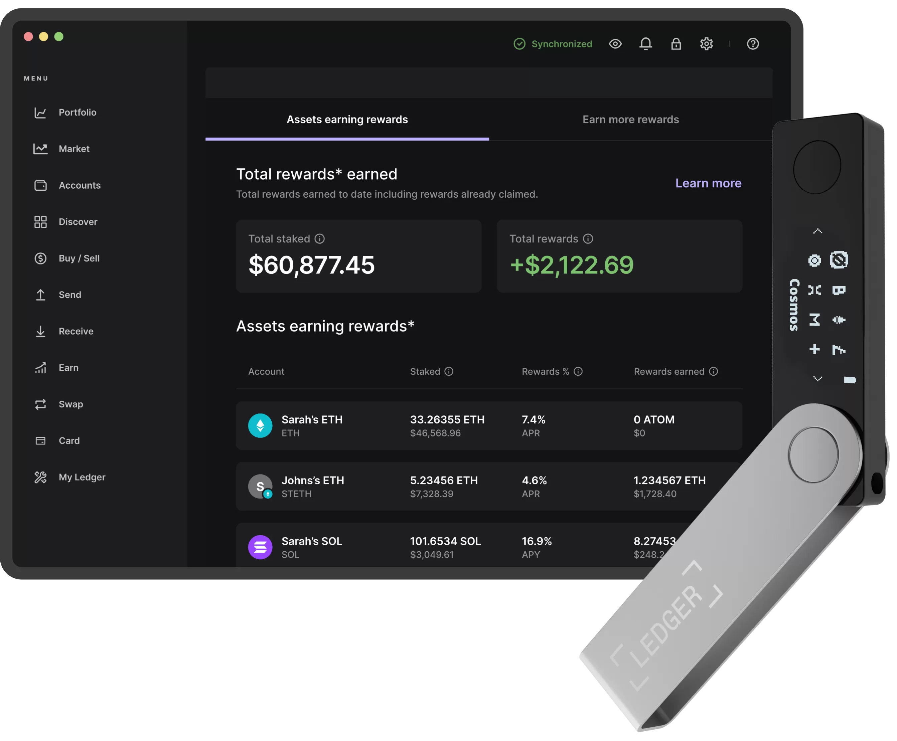Collapse the Cosmos panel chevron down
897x741 pixels.
[x=817, y=379]
